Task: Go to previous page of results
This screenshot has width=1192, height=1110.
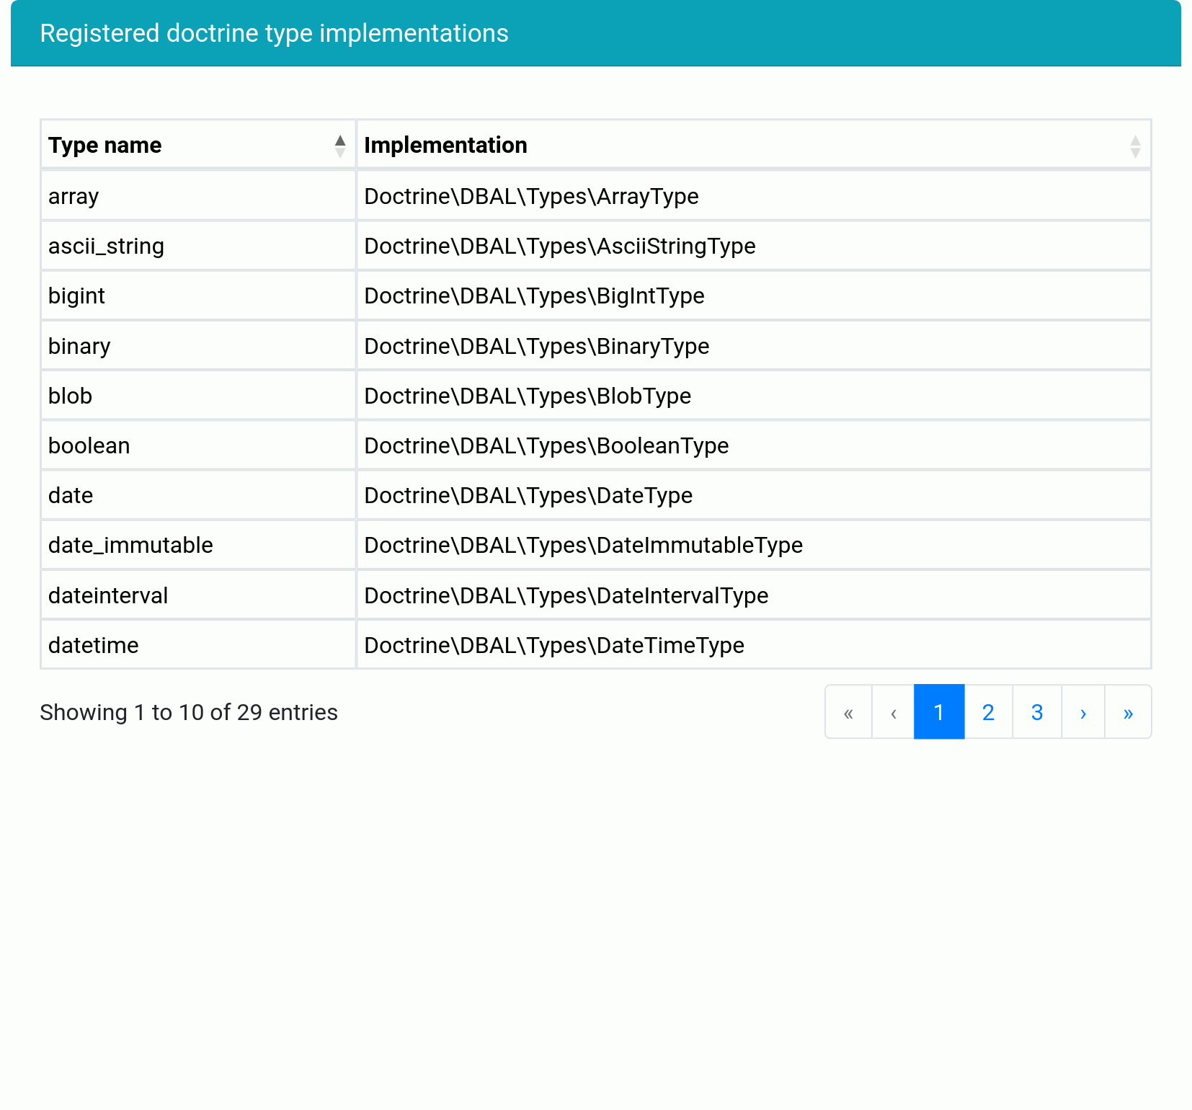Action: [x=894, y=712]
